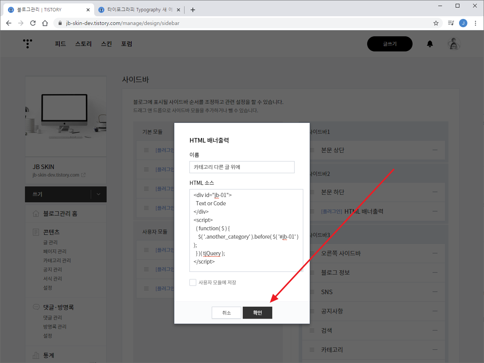Open the Chrome profile J icon
484x363 pixels.
pyautogui.click(x=463, y=23)
